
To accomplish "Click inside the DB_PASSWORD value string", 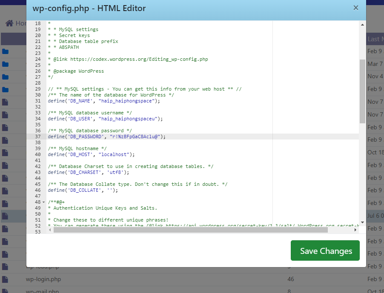I will click(x=135, y=137).
